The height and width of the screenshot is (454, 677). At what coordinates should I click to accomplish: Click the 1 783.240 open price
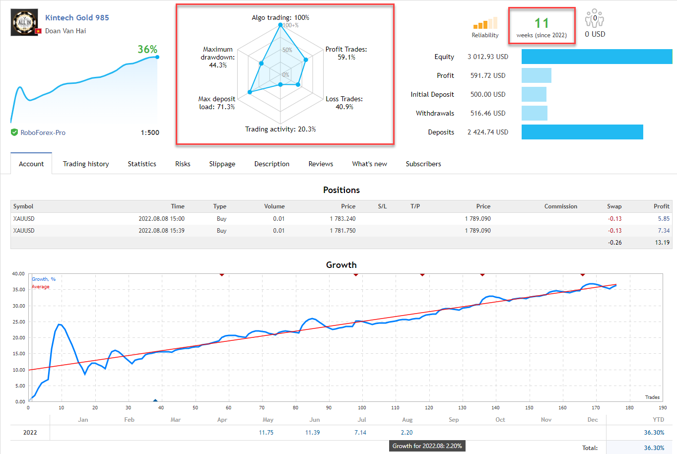point(342,219)
